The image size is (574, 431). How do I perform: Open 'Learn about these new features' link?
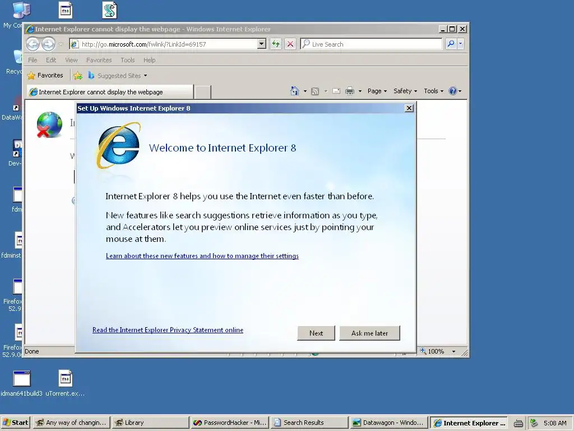pyautogui.click(x=202, y=256)
